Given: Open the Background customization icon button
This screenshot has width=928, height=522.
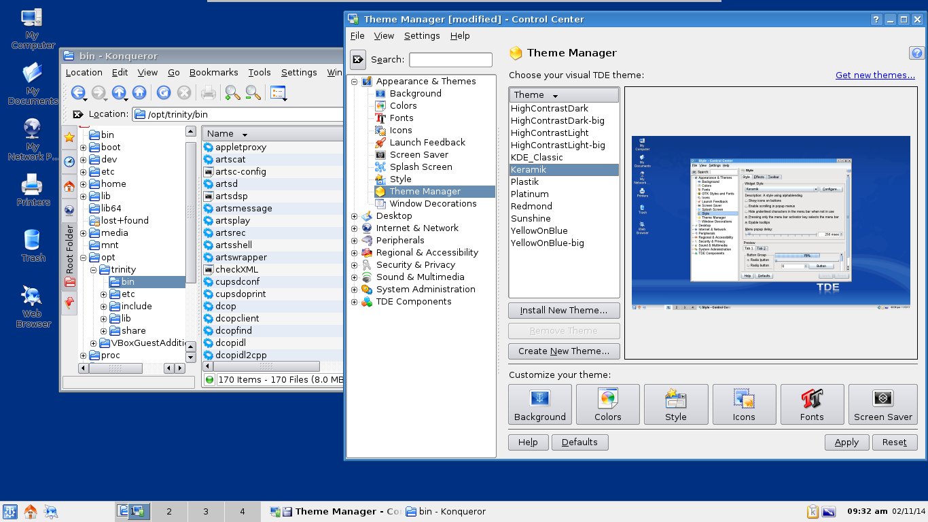Looking at the screenshot, I should pos(539,404).
